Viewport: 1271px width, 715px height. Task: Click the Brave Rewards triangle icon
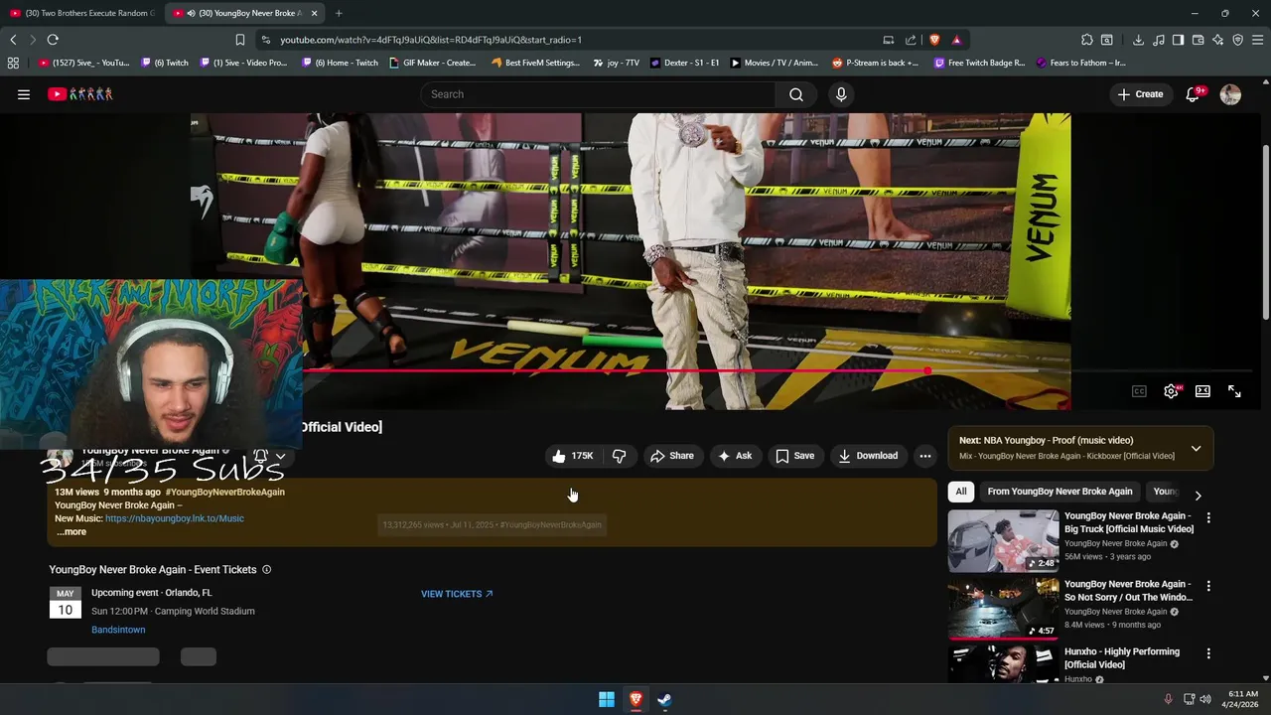[956, 40]
